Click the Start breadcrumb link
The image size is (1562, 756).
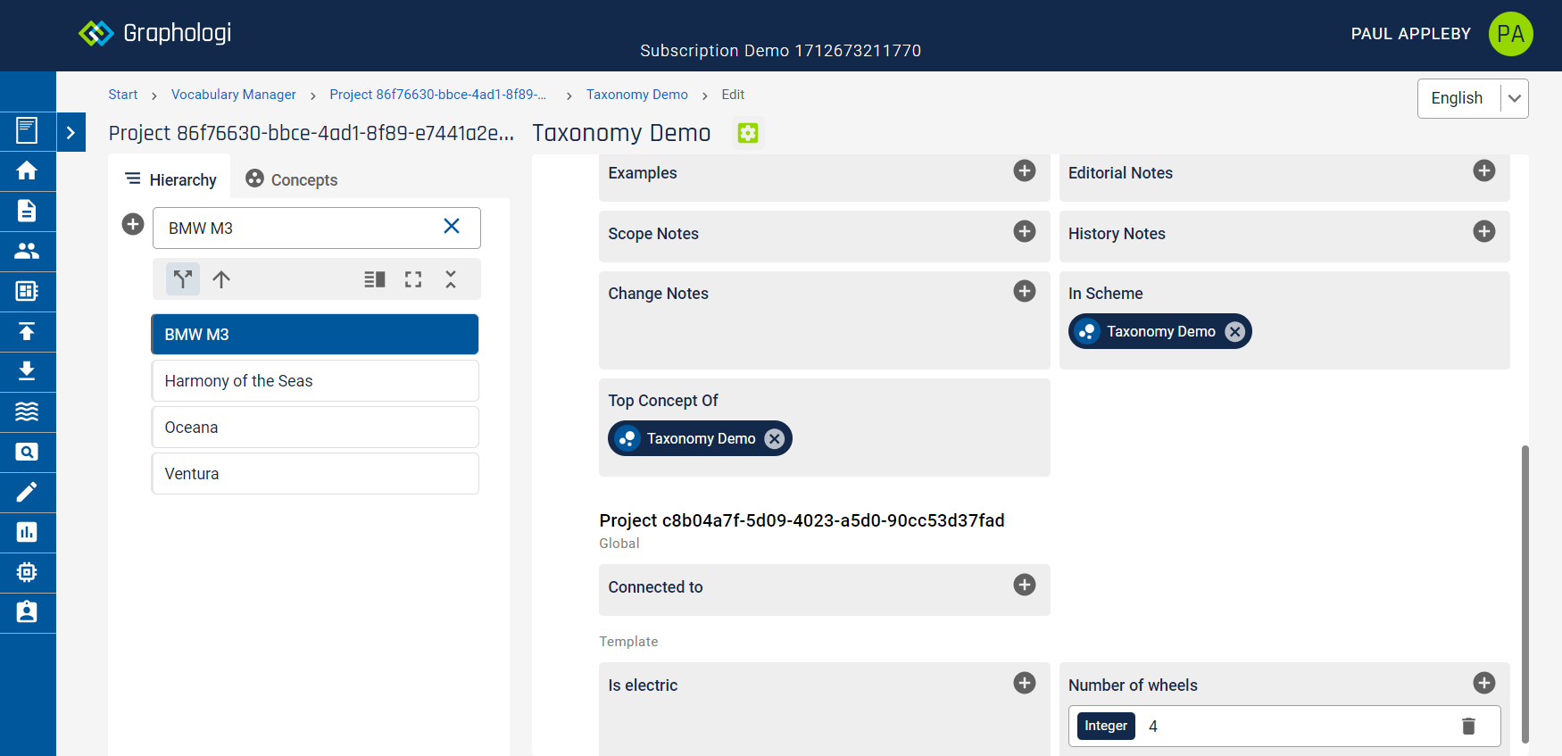tap(123, 95)
